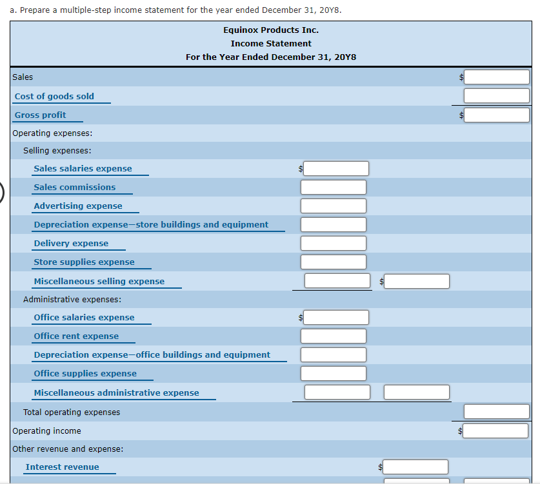
Task: Open Depreciation expense—store buildings and equipment dropdown
Action: click(x=158, y=225)
